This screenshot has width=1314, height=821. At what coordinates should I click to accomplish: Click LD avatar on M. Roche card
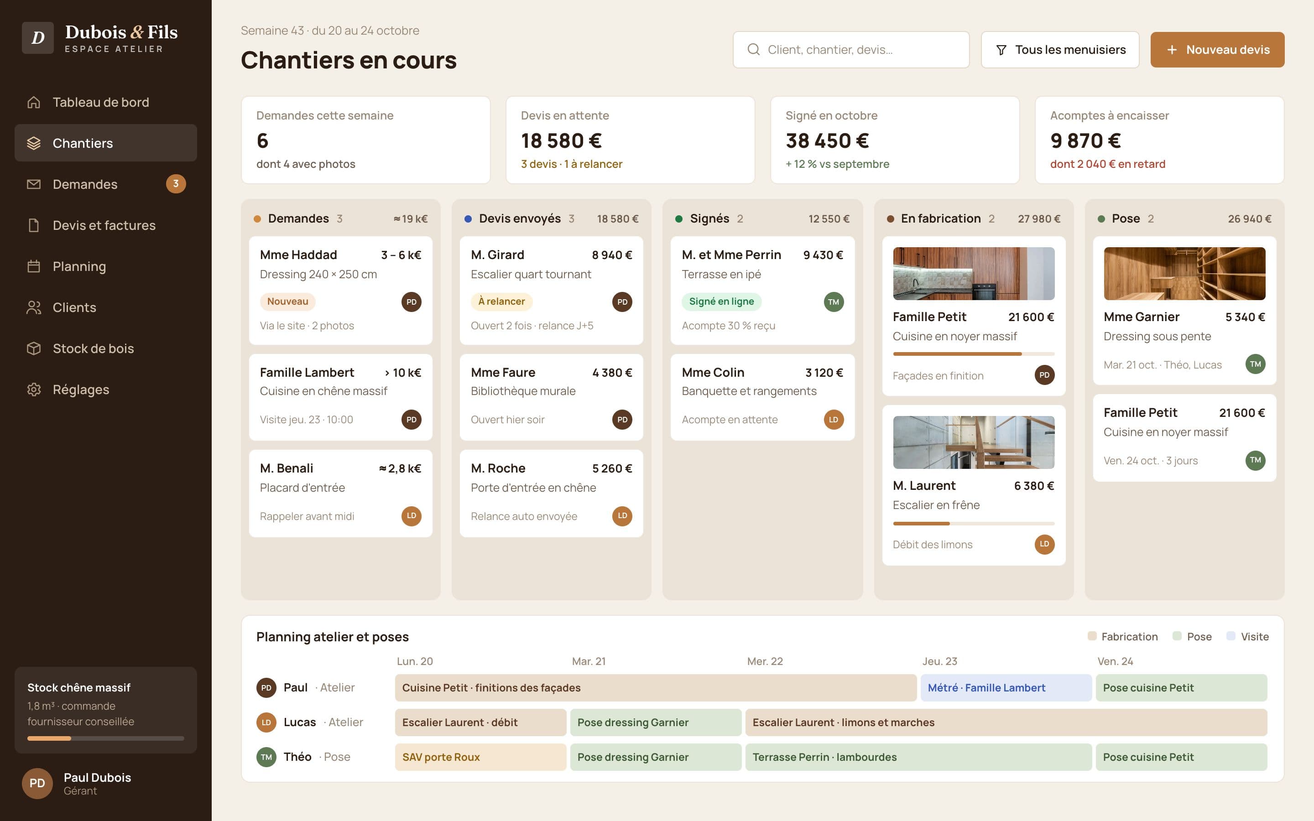622,516
